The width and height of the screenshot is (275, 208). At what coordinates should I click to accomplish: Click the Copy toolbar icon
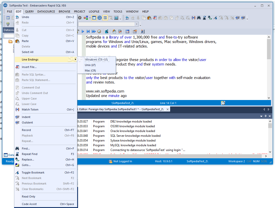point(144,18)
